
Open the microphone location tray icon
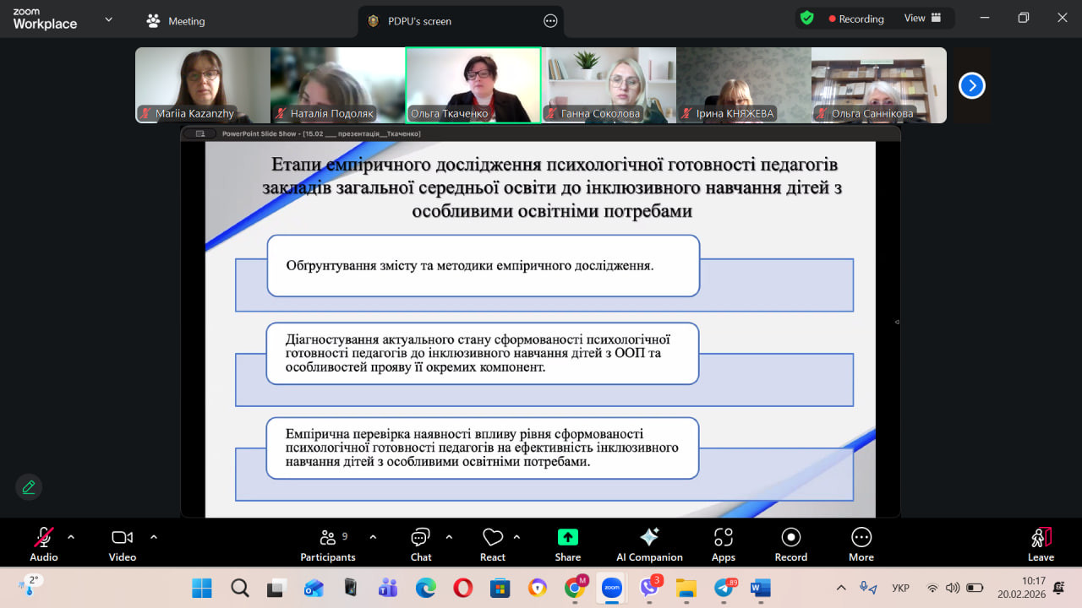coord(867,588)
